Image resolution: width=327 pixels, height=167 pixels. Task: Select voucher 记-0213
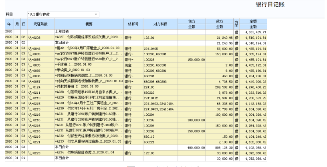[40, 98]
